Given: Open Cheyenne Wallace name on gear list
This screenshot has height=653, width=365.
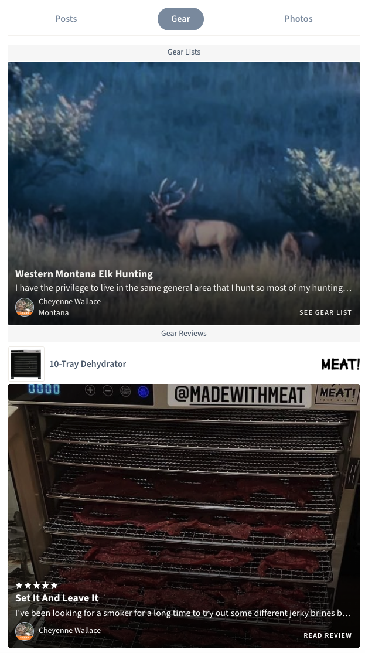Looking at the screenshot, I should pos(70,301).
